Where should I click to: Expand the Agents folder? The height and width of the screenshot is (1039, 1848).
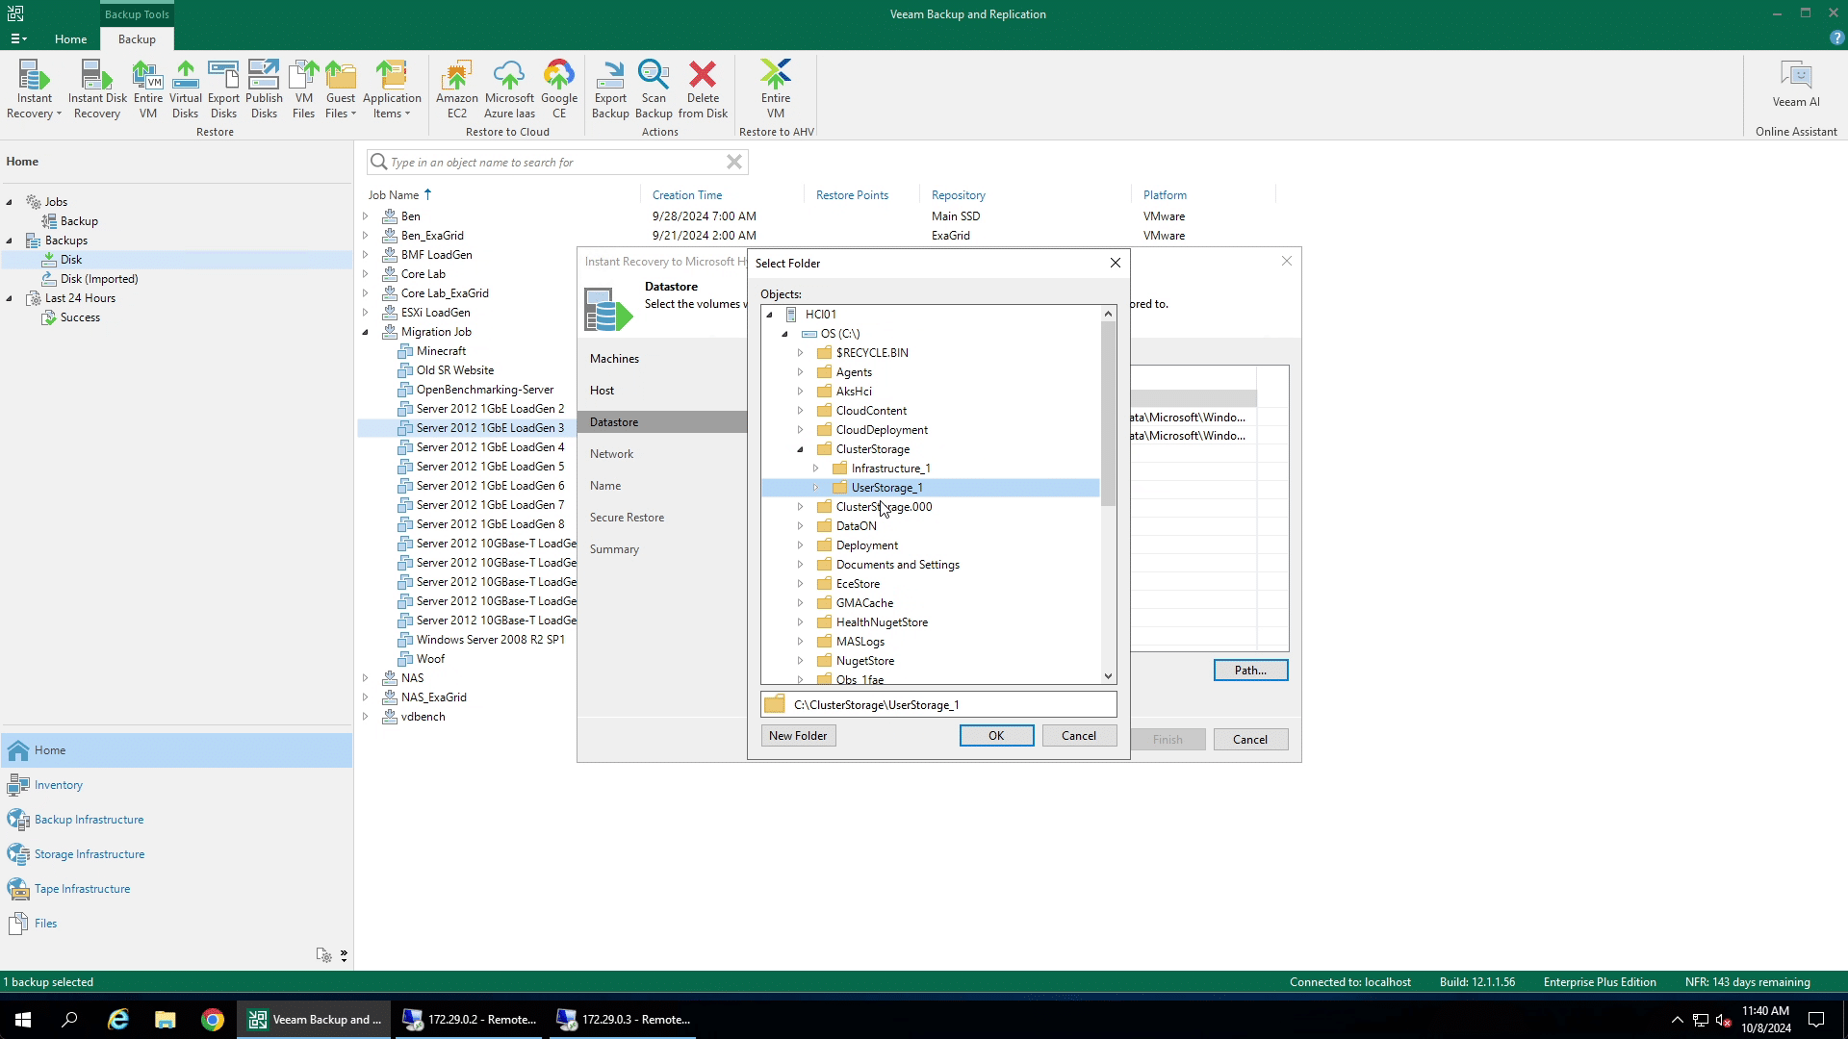click(800, 372)
